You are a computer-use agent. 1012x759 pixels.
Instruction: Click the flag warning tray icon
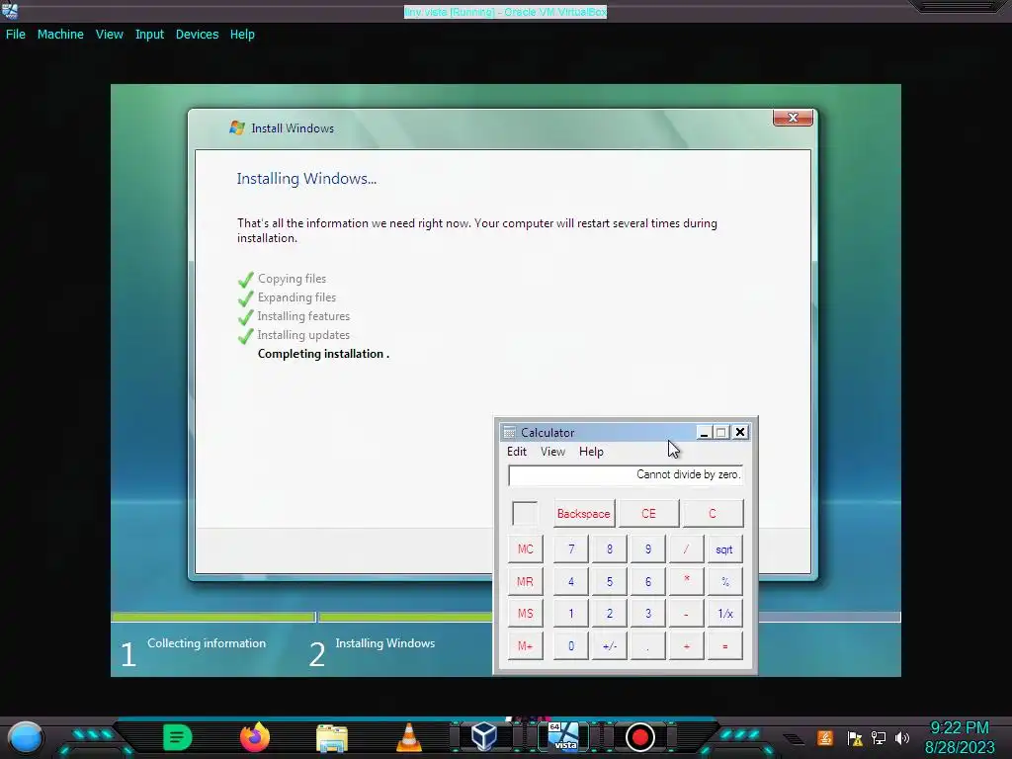pos(855,737)
